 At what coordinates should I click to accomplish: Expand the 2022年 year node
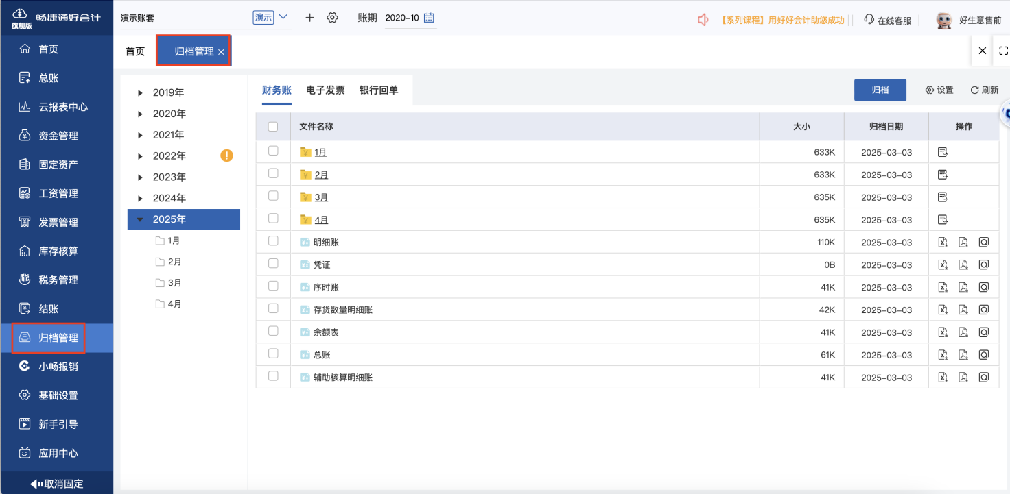[140, 156]
